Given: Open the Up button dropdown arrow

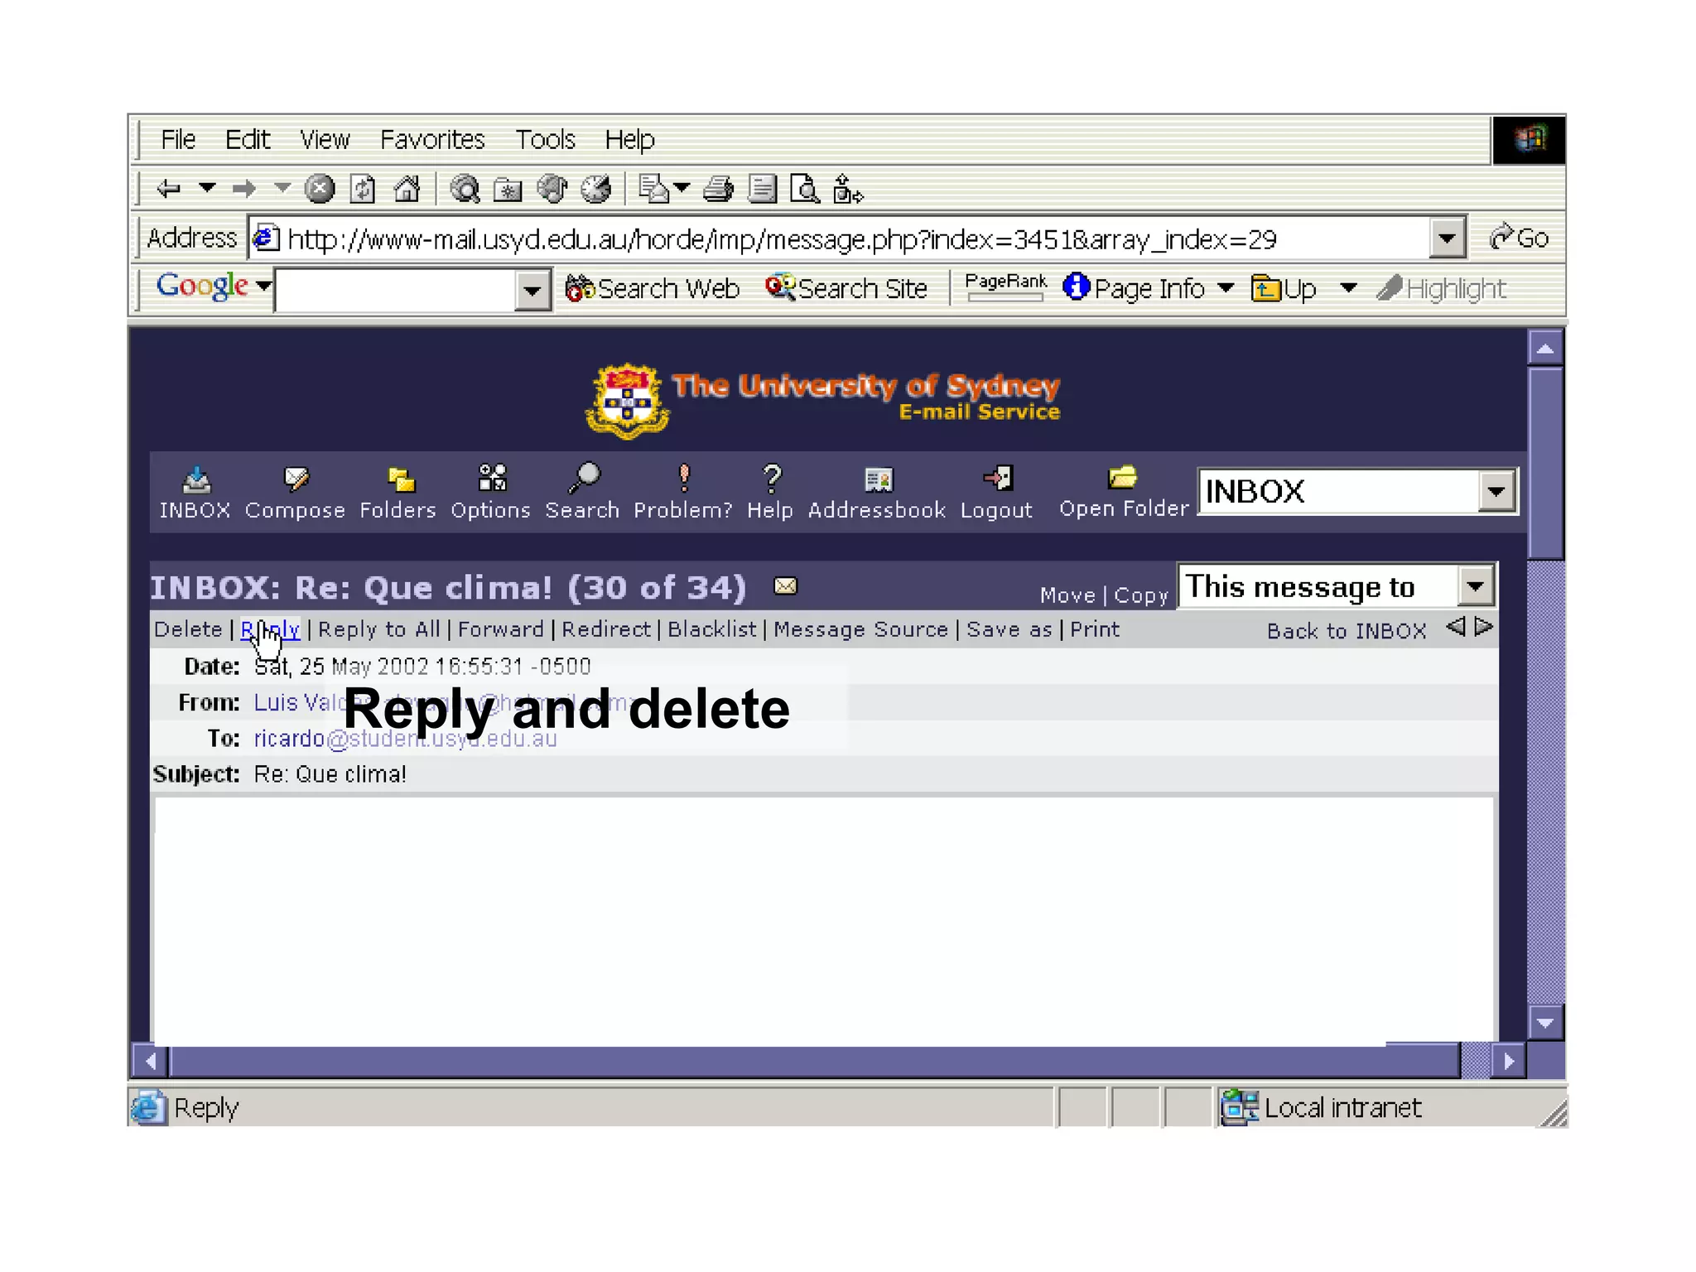Looking at the screenshot, I should (x=1348, y=288).
